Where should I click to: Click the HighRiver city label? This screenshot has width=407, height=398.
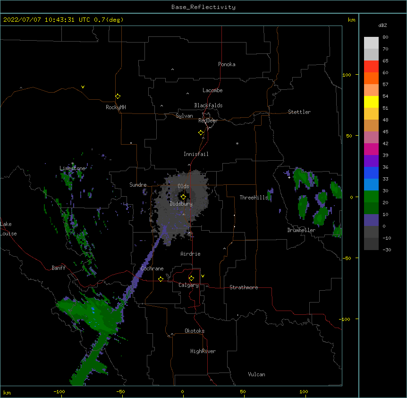point(203,351)
